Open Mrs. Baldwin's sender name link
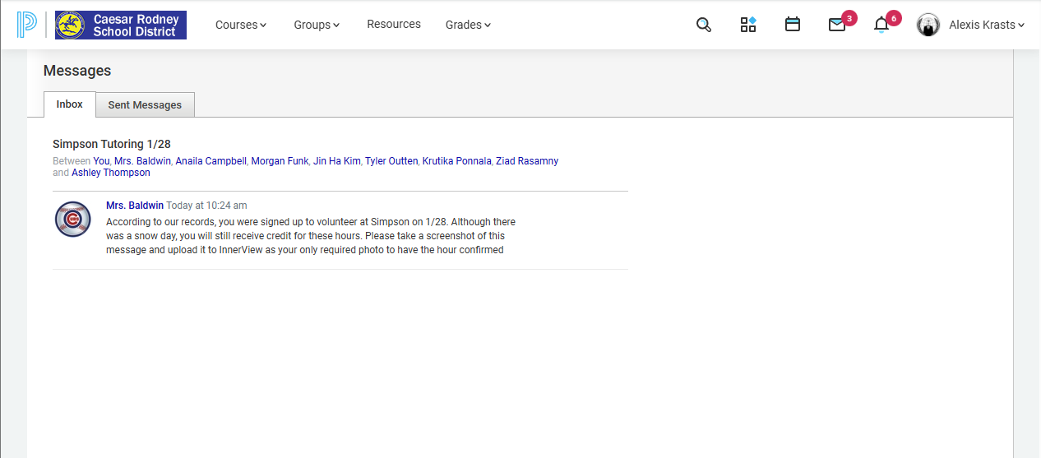 [x=135, y=205]
